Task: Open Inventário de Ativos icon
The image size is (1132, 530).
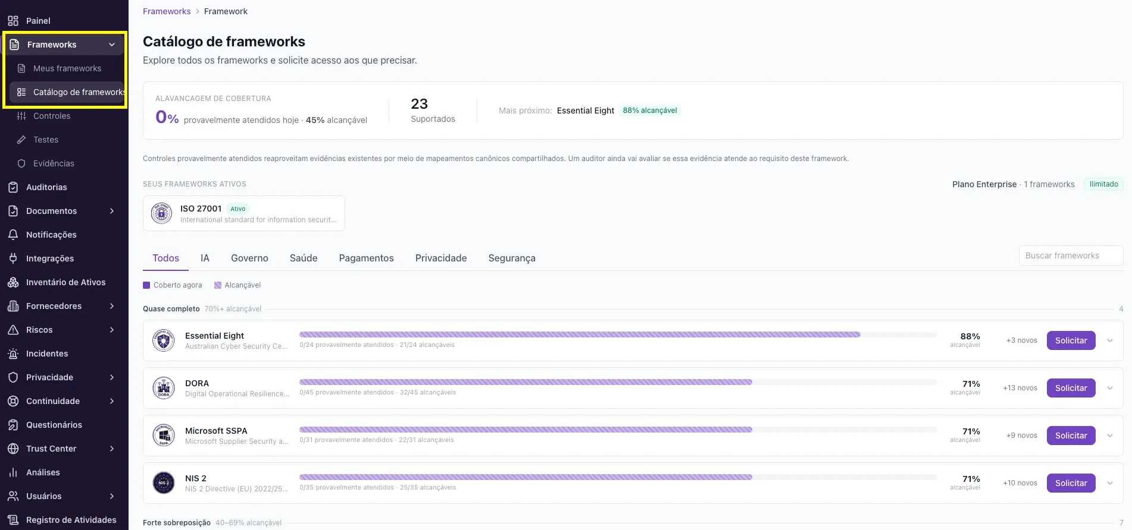Action: pos(13,282)
